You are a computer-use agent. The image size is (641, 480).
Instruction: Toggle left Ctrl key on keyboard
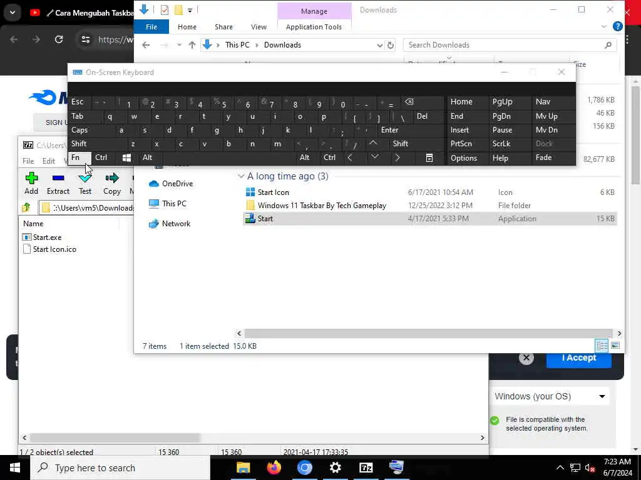click(x=101, y=158)
